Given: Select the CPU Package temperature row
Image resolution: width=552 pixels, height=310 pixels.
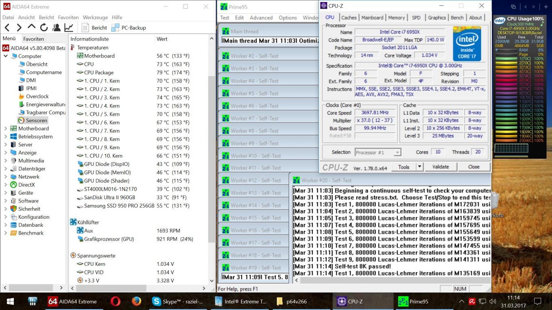Looking at the screenshot, I should pos(138,72).
